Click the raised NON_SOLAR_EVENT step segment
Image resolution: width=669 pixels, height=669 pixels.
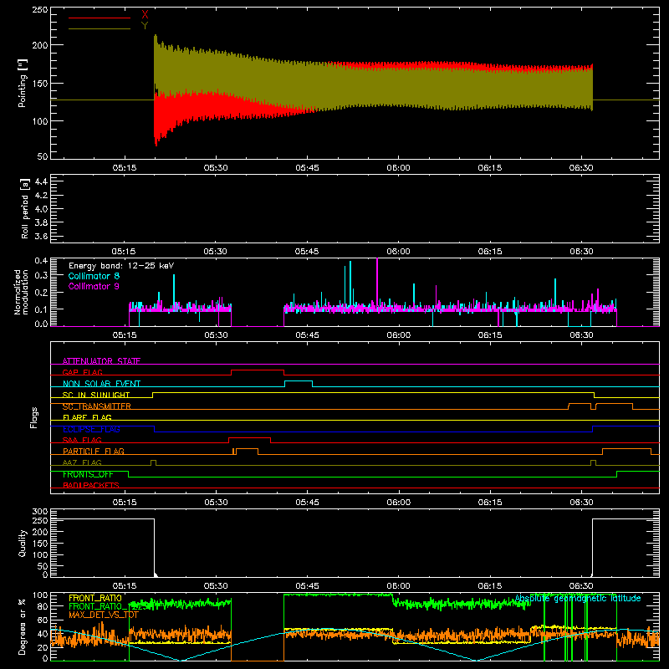tap(299, 381)
